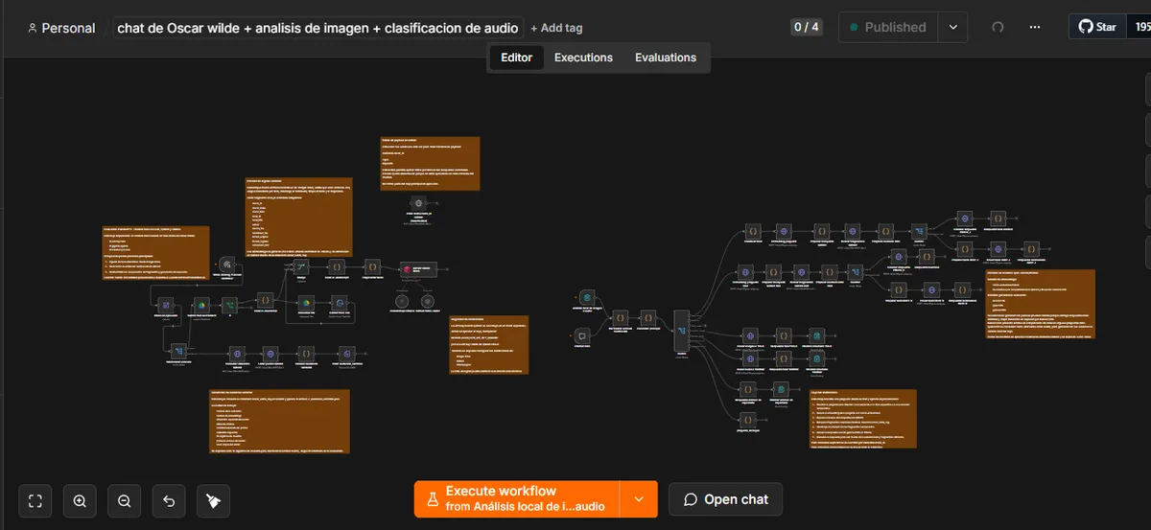This screenshot has height=530, width=1151.
Task: Select code node right after the chat trigger merge
Action: [x=621, y=317]
